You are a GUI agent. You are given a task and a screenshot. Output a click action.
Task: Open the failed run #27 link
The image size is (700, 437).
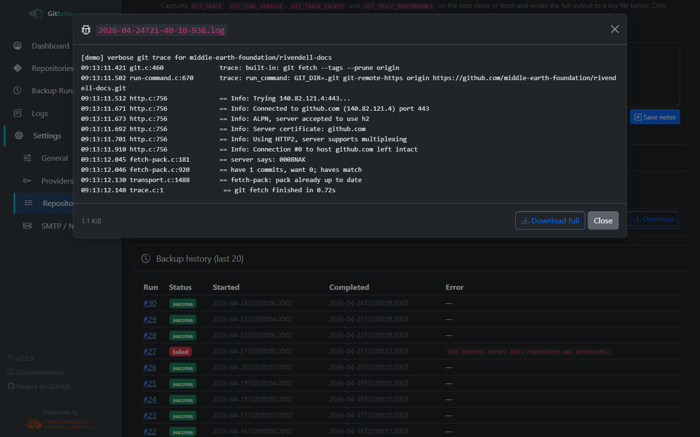tap(150, 352)
